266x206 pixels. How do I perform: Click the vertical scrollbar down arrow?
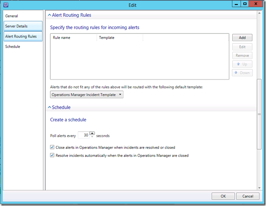tap(260, 187)
